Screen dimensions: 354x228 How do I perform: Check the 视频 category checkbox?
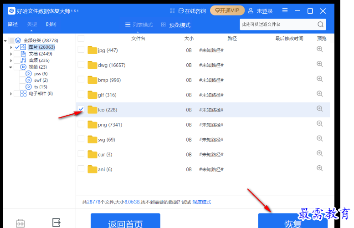click(x=17, y=67)
